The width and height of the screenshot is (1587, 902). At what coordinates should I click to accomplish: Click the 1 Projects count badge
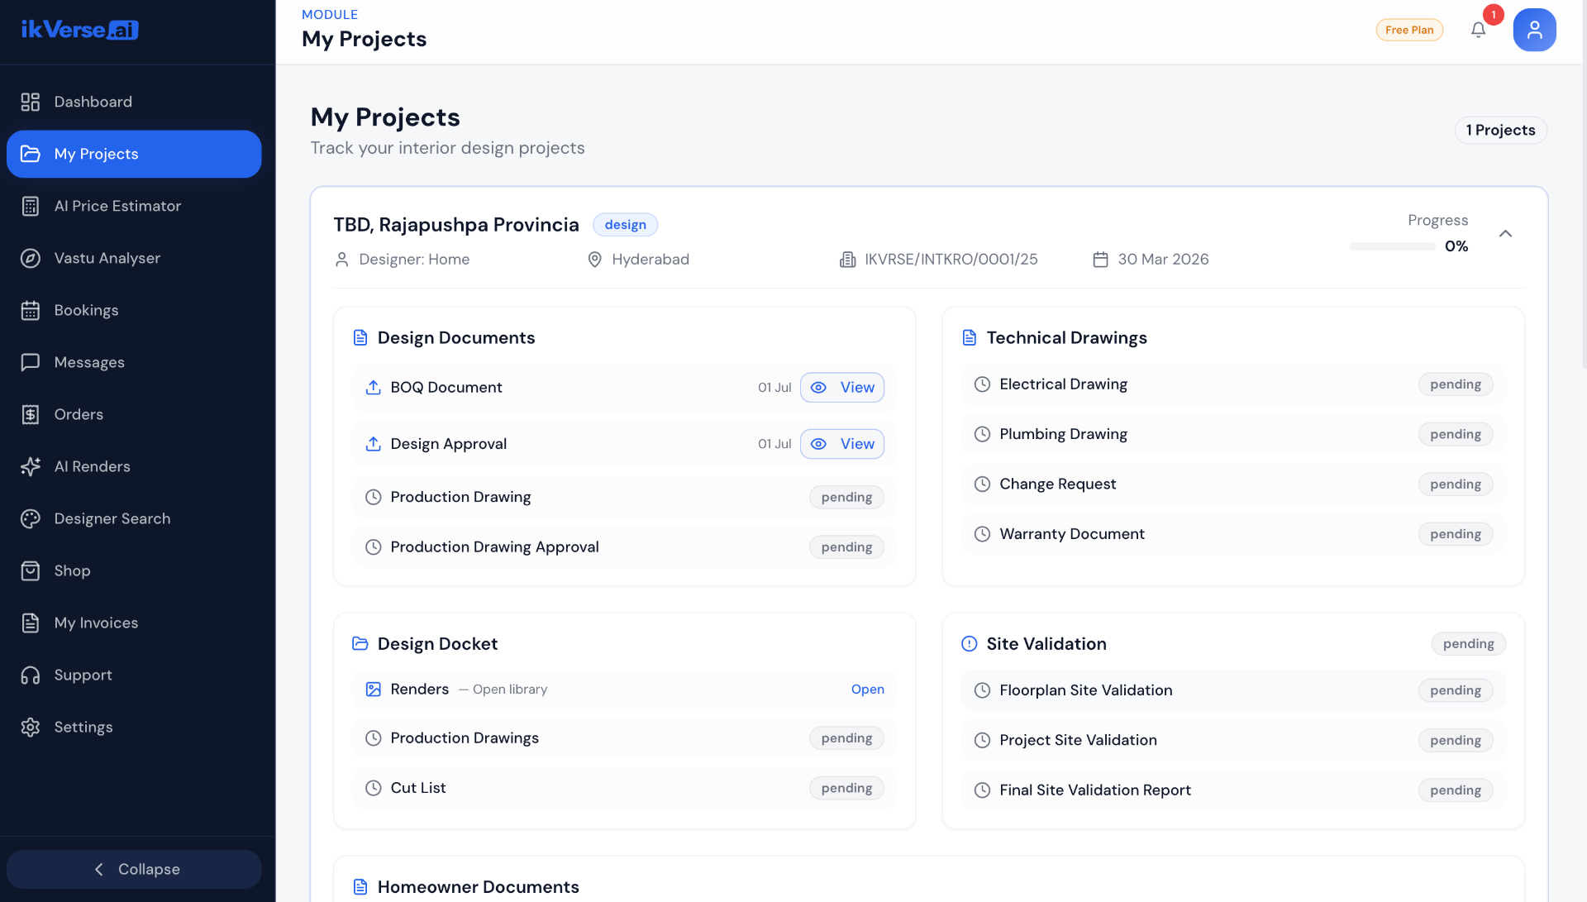point(1500,130)
